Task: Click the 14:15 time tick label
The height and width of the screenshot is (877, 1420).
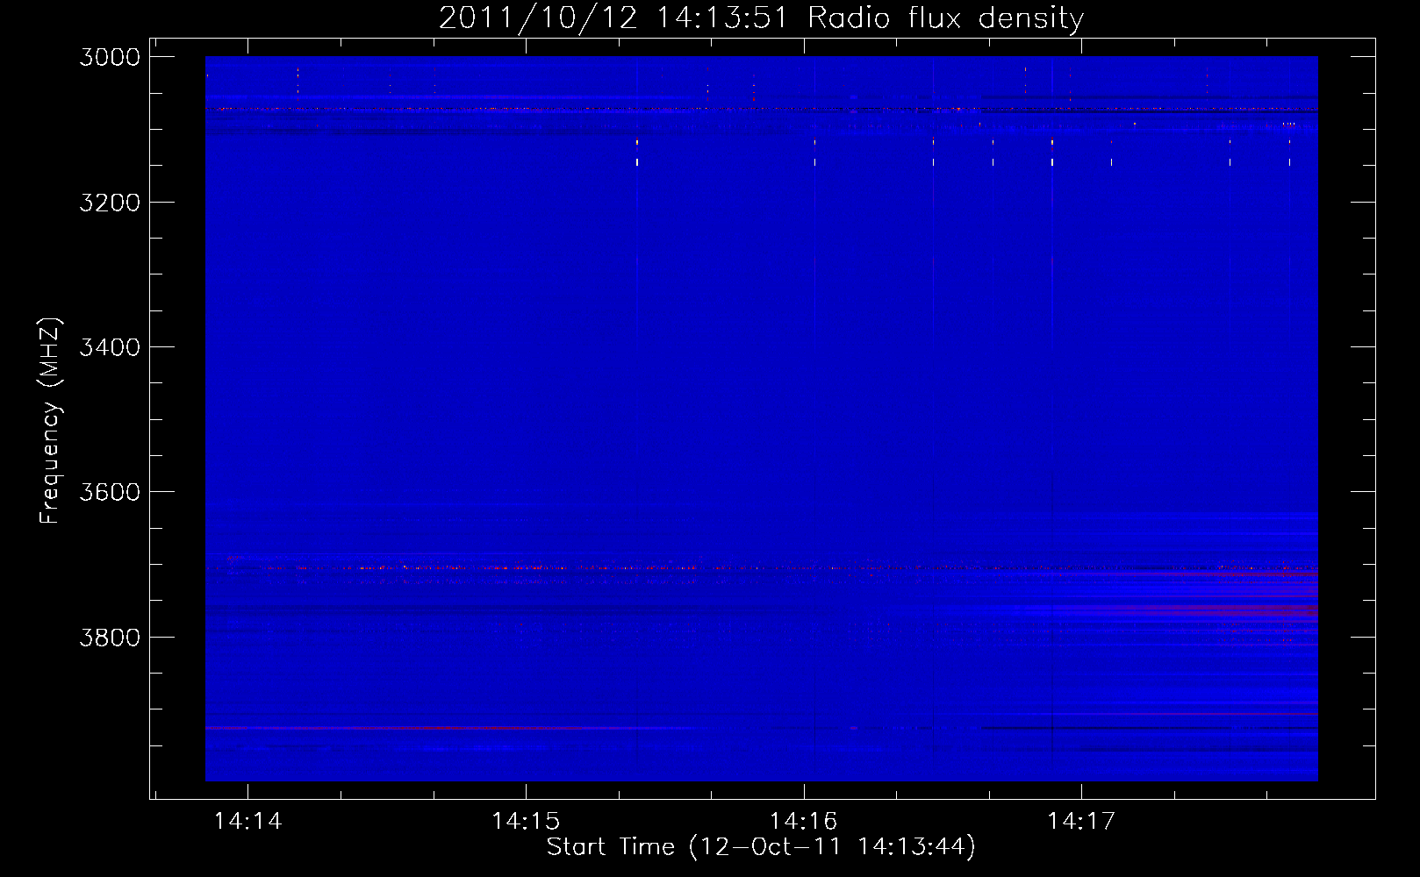Action: 526,821
